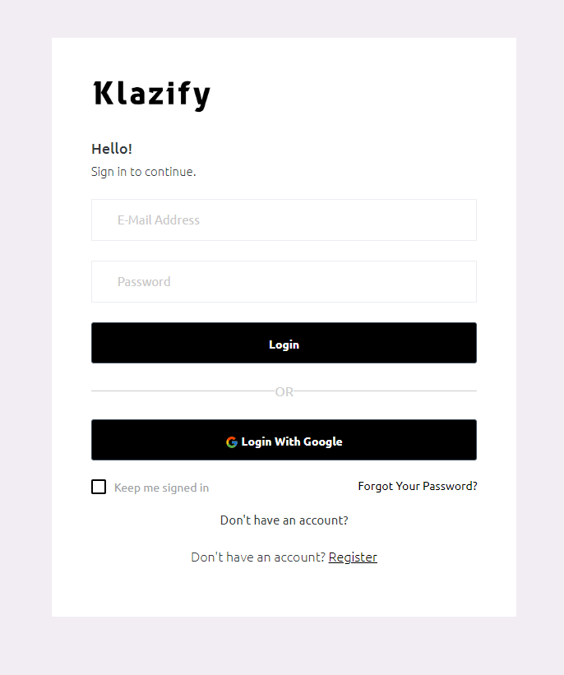564x675 pixels.
Task: Click the Google G icon
Action: 232,442
